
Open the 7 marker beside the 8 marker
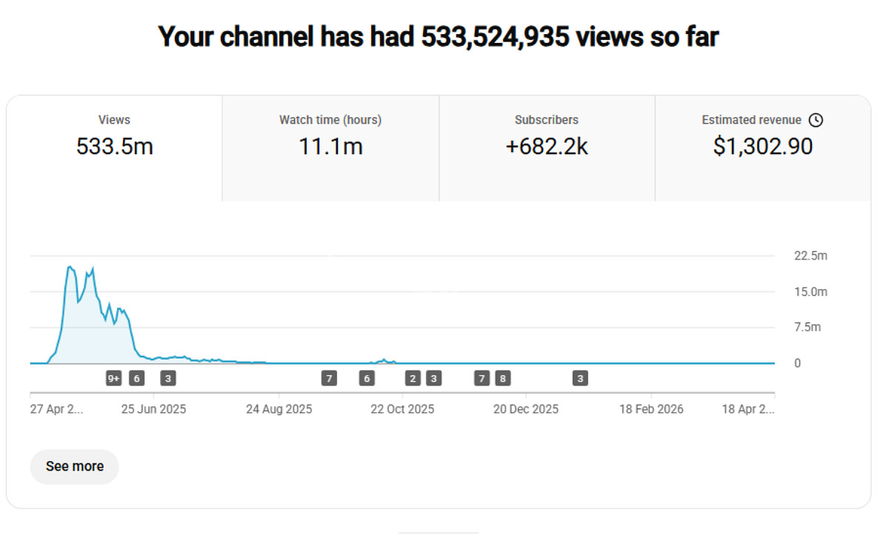click(482, 379)
